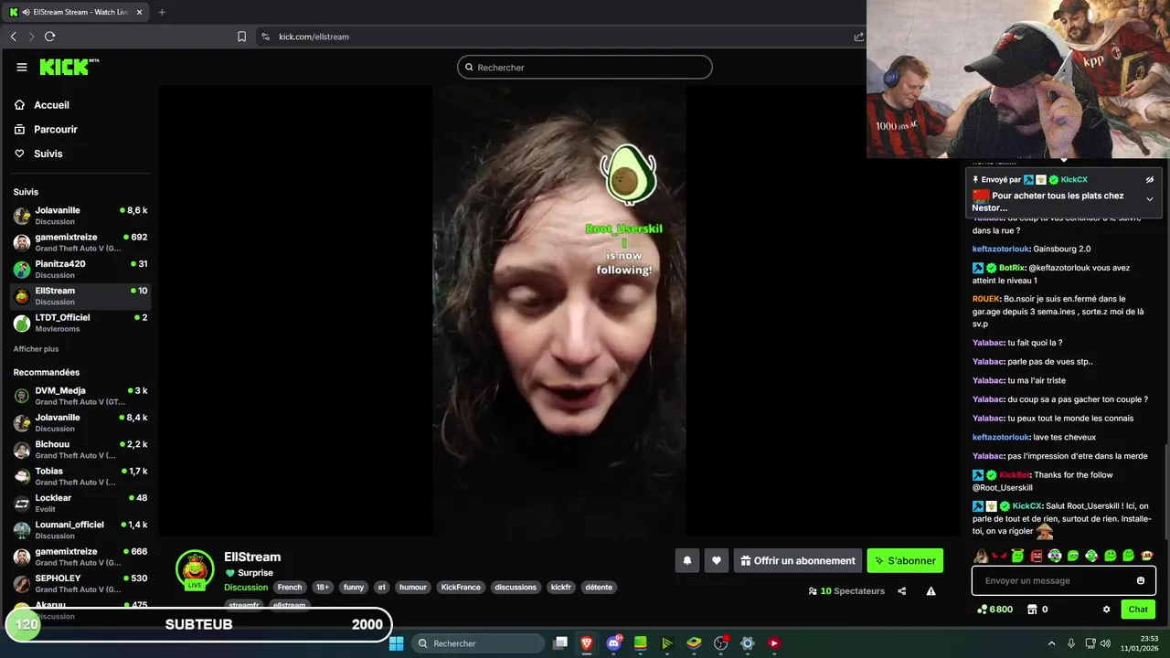
Task: Click the détente tag
Action: click(x=599, y=588)
